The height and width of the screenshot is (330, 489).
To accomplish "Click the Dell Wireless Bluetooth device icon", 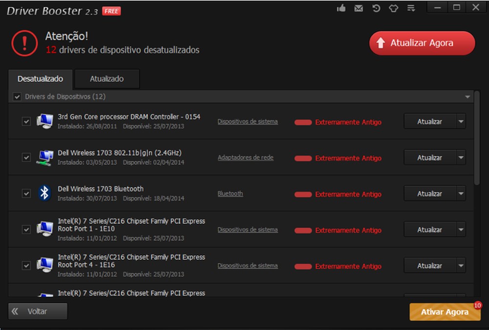I will coord(44,193).
